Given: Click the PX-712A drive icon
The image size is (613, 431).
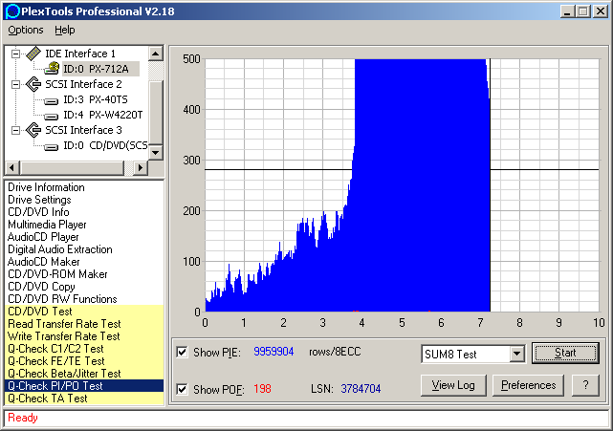Looking at the screenshot, I should click(x=52, y=69).
